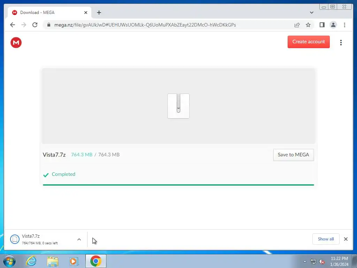Open Chrome's three-dot menu
This screenshot has width=357, height=268.
coord(344,25)
